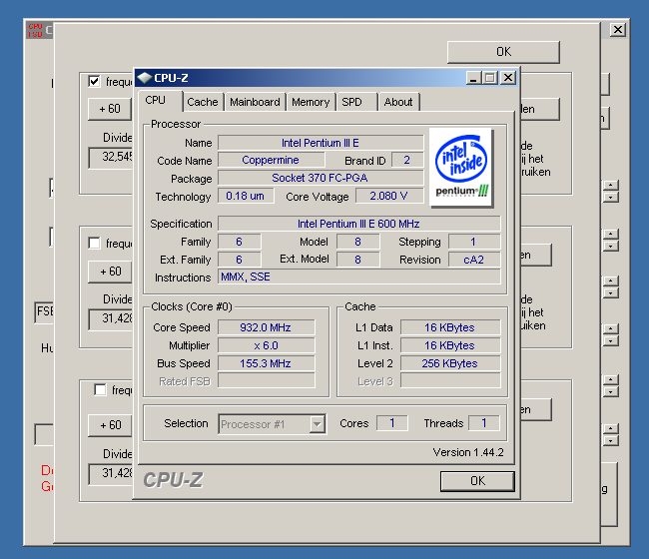Click the Level 2 value 256 KBytes
Screen dimensions: 649x559
coord(450,363)
